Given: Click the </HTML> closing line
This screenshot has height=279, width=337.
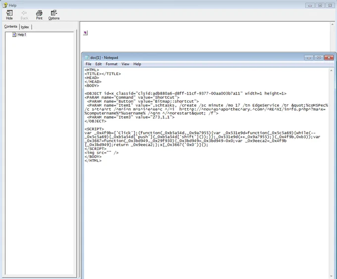Looking at the screenshot, I should click(93, 160).
